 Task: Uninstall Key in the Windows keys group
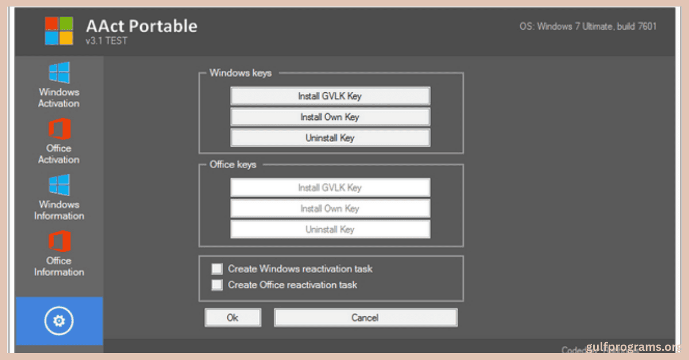point(330,138)
